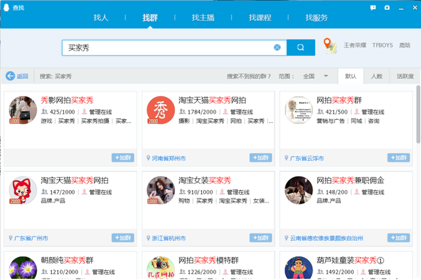Viewport: 421px width, 280px height.
Task: Click the magnifier search button
Action: point(301,47)
